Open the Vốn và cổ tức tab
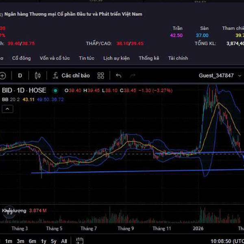The image size is (244, 244). (55, 58)
